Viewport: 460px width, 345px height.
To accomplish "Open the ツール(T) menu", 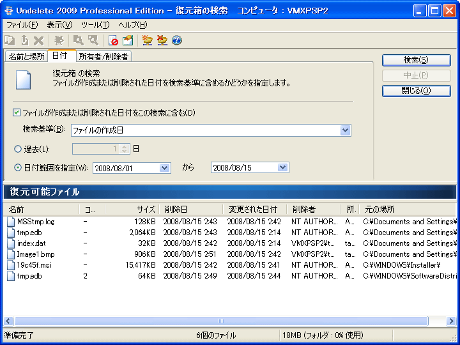I will tap(95, 25).
